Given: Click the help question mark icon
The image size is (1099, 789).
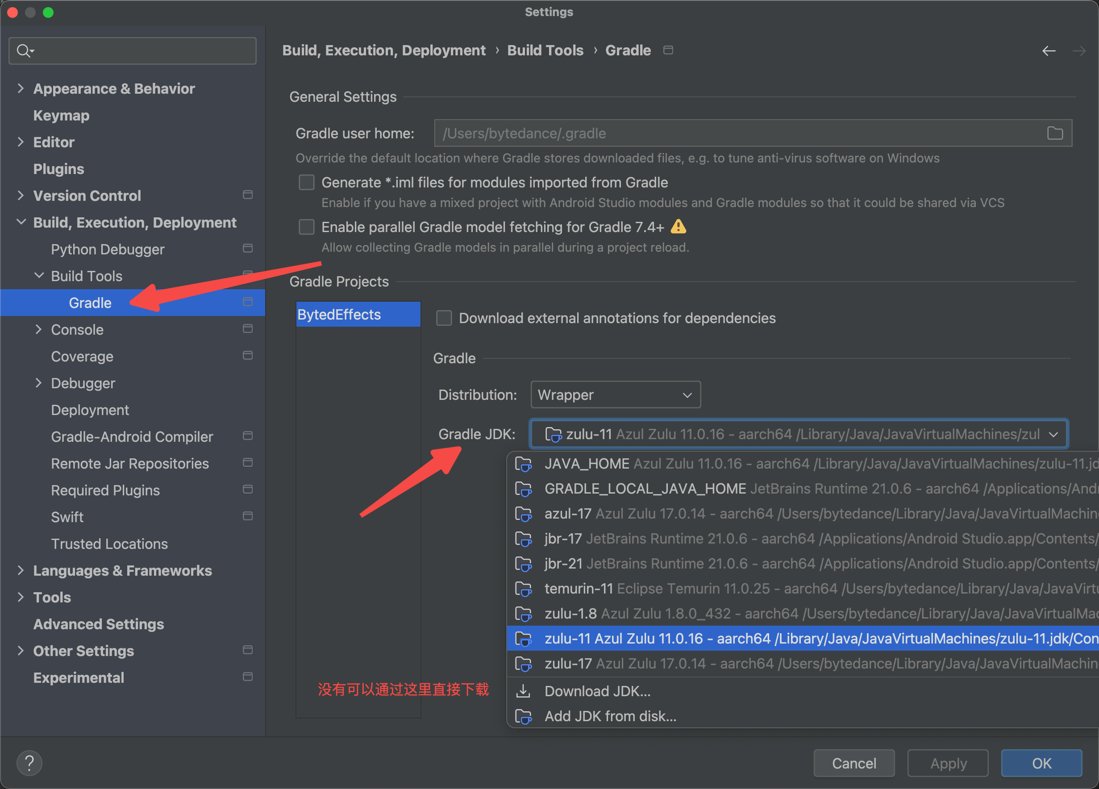Looking at the screenshot, I should pos(29,763).
